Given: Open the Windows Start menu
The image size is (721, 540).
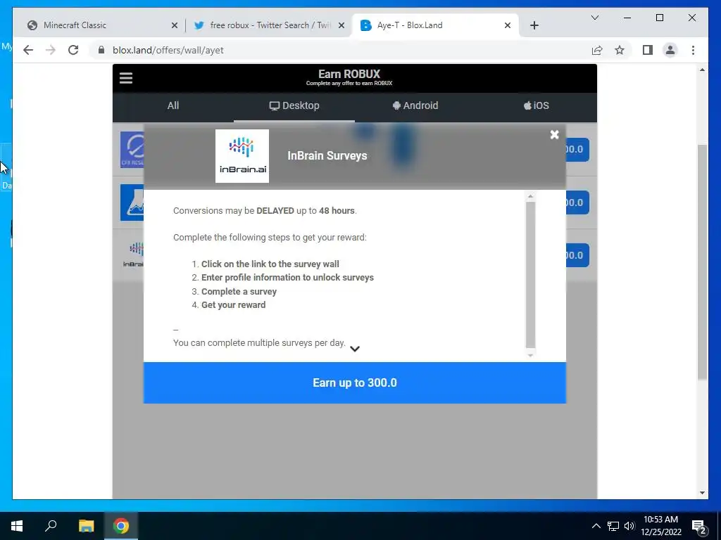Looking at the screenshot, I should point(17,526).
